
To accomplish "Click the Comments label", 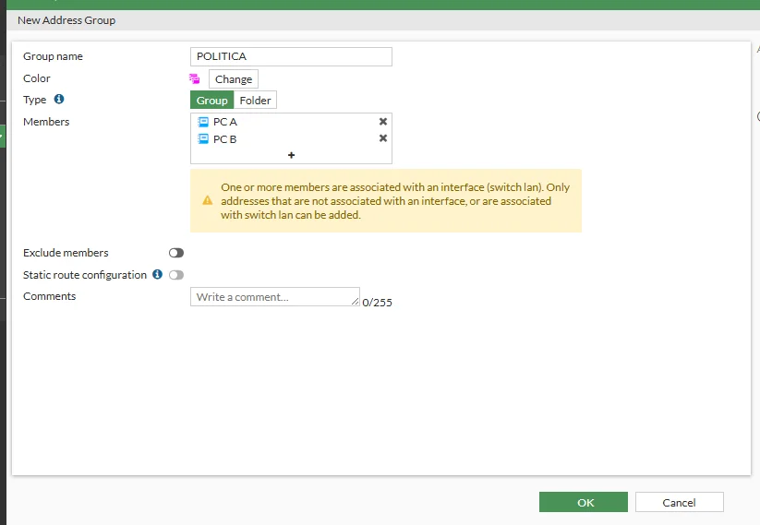I will tap(50, 296).
